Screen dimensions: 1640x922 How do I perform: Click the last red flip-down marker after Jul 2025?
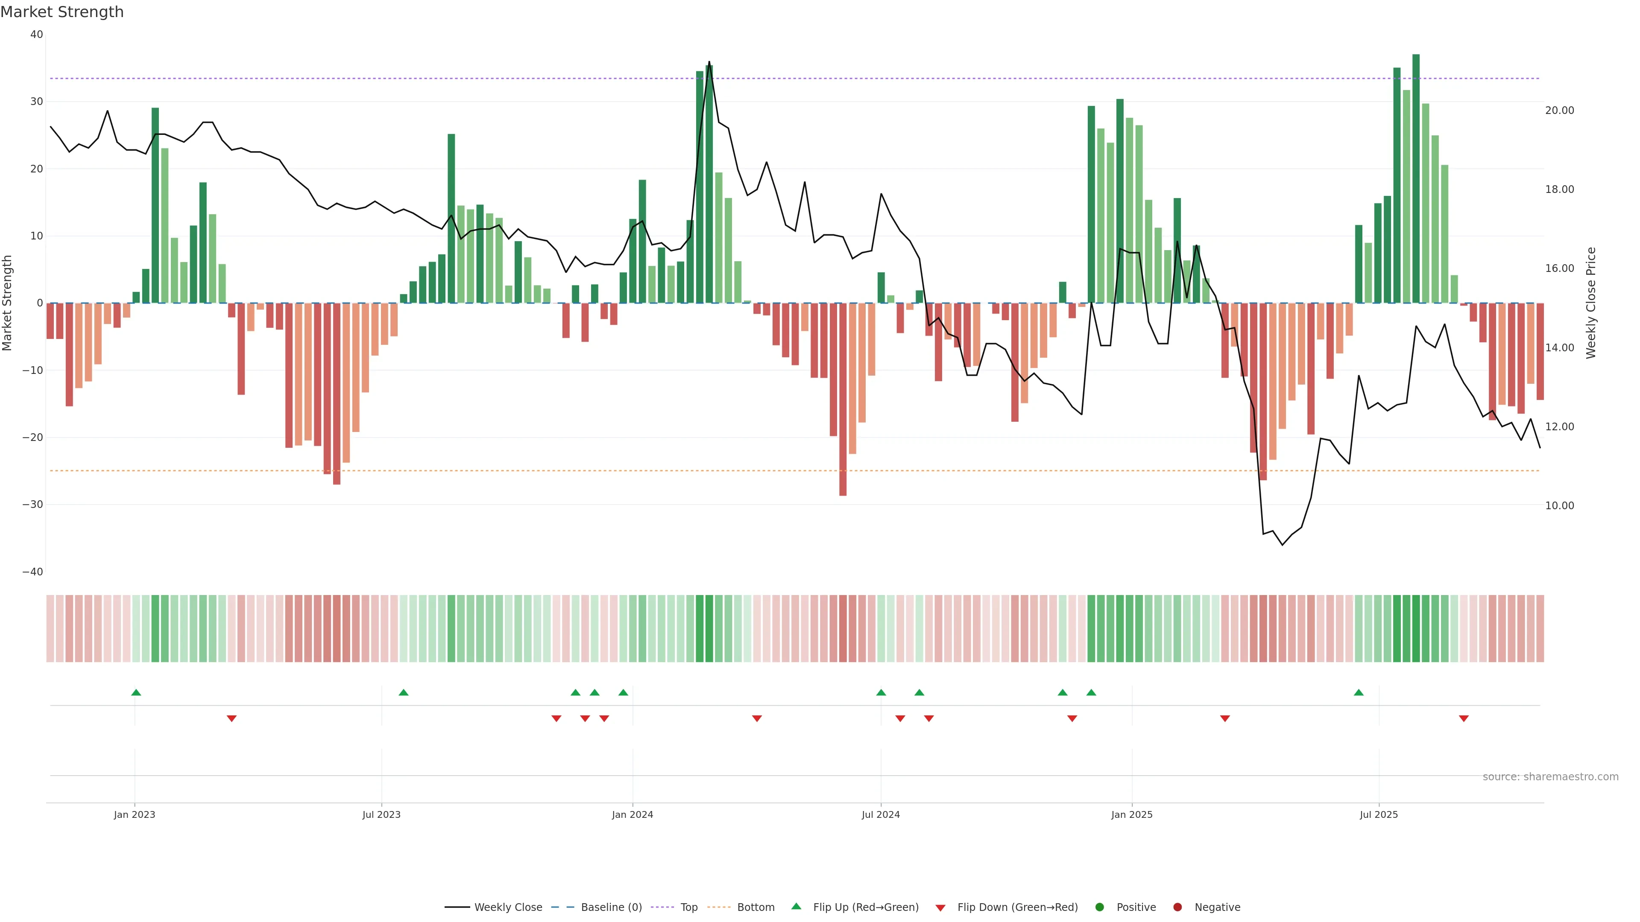point(1464,718)
